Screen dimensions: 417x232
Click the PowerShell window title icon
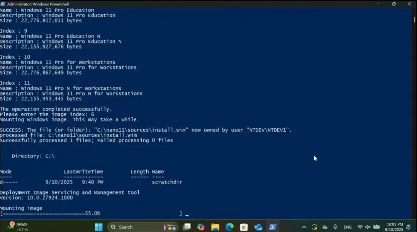coord(3,4)
